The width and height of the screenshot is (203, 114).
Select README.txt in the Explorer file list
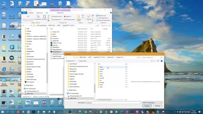(x=56, y=47)
